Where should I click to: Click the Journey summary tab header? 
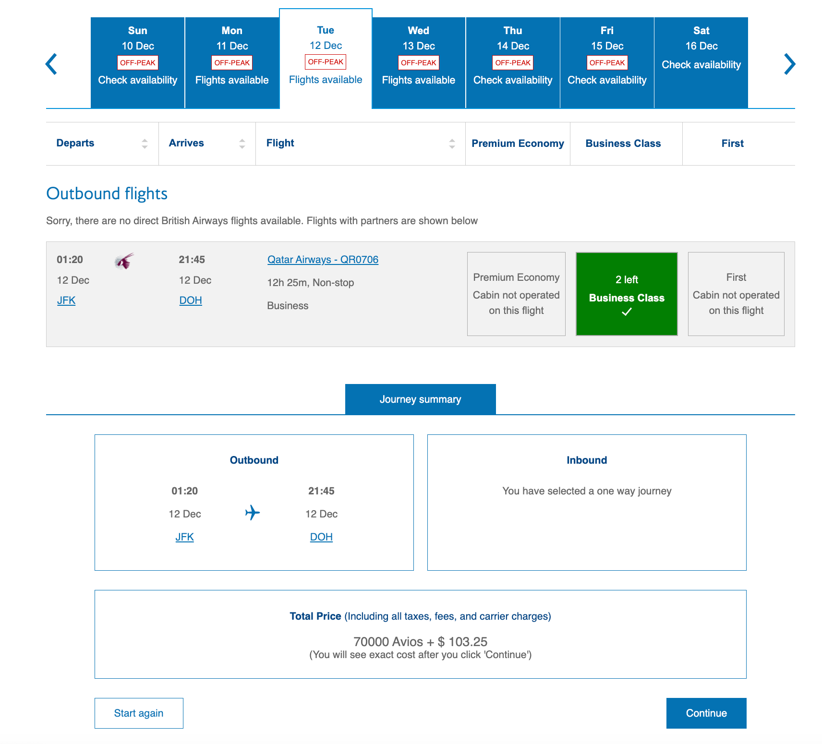(x=420, y=399)
